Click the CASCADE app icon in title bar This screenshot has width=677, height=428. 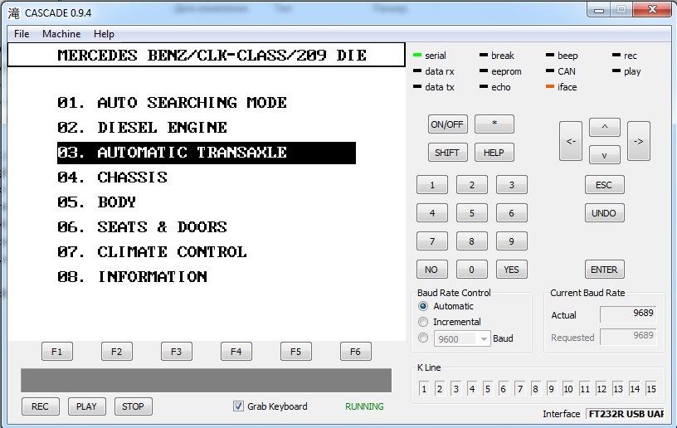pos(14,13)
